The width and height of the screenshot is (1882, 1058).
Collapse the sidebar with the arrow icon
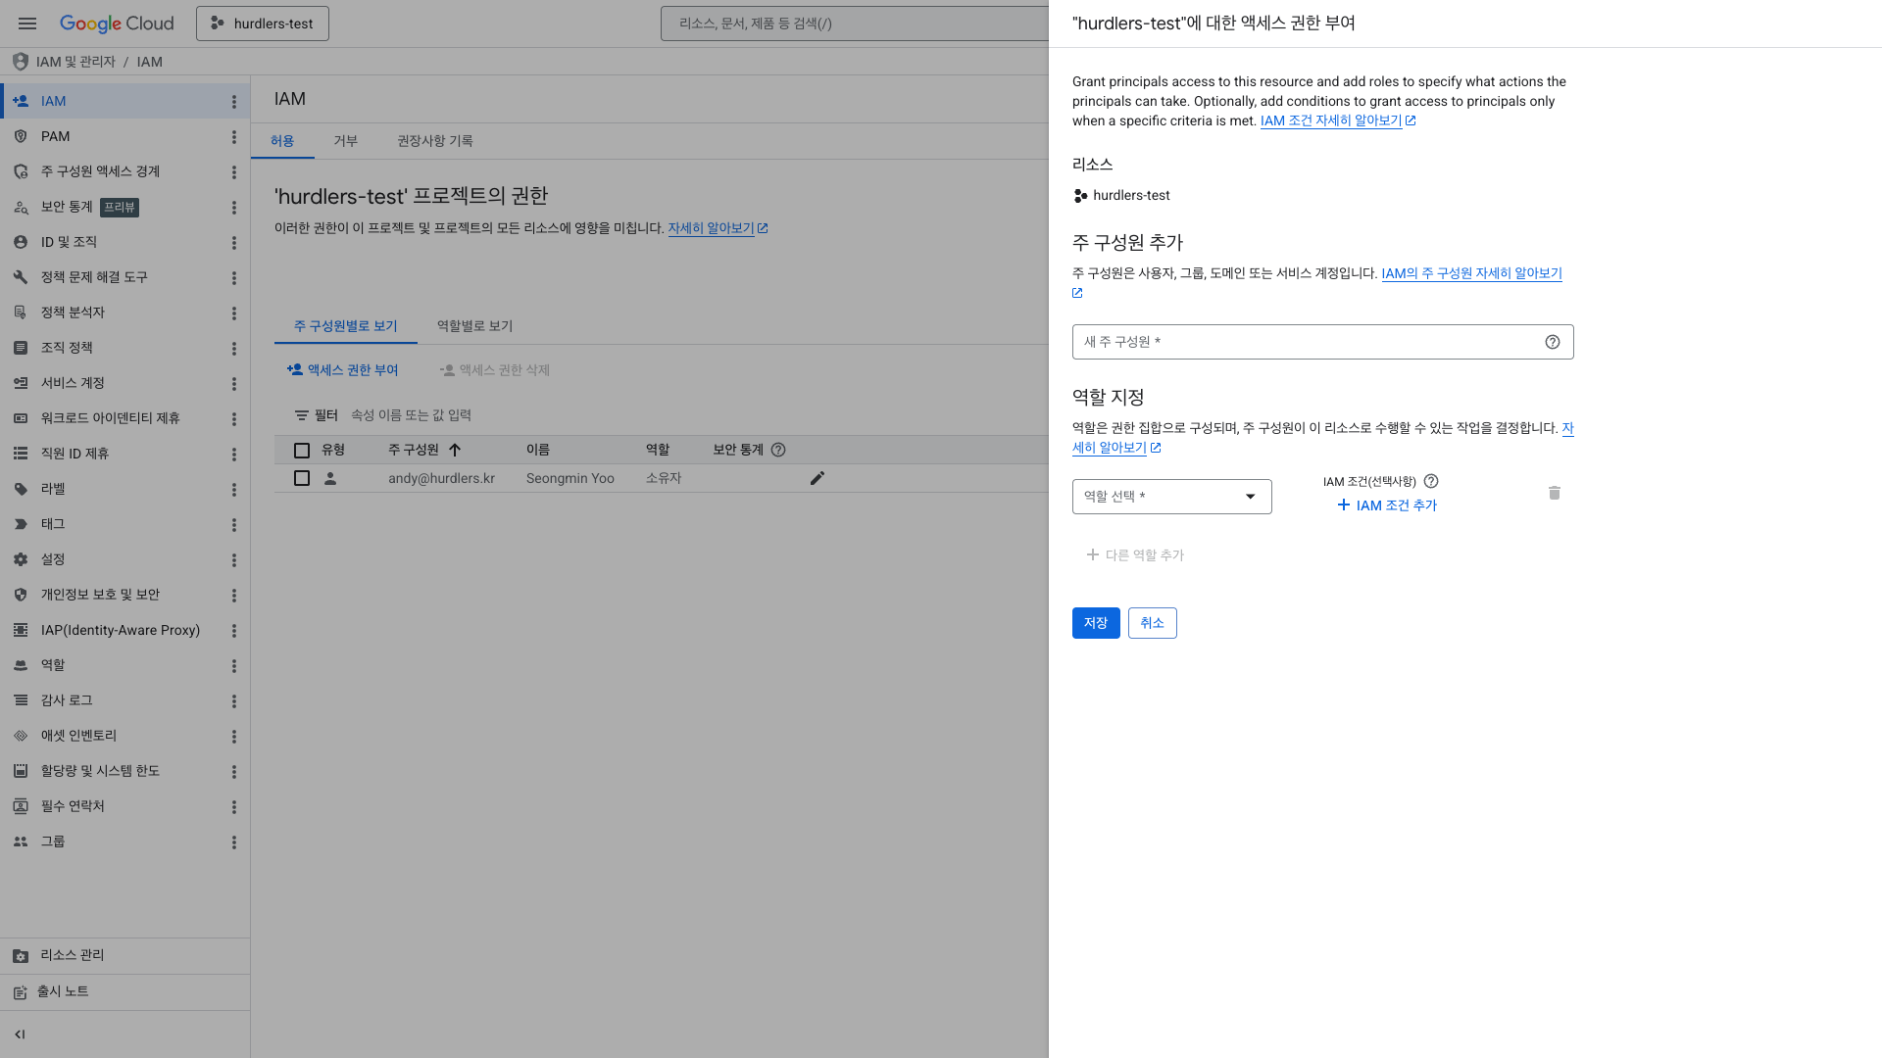[x=21, y=1034]
